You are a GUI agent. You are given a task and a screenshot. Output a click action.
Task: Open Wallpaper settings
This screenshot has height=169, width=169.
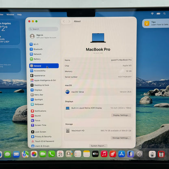click(37, 104)
